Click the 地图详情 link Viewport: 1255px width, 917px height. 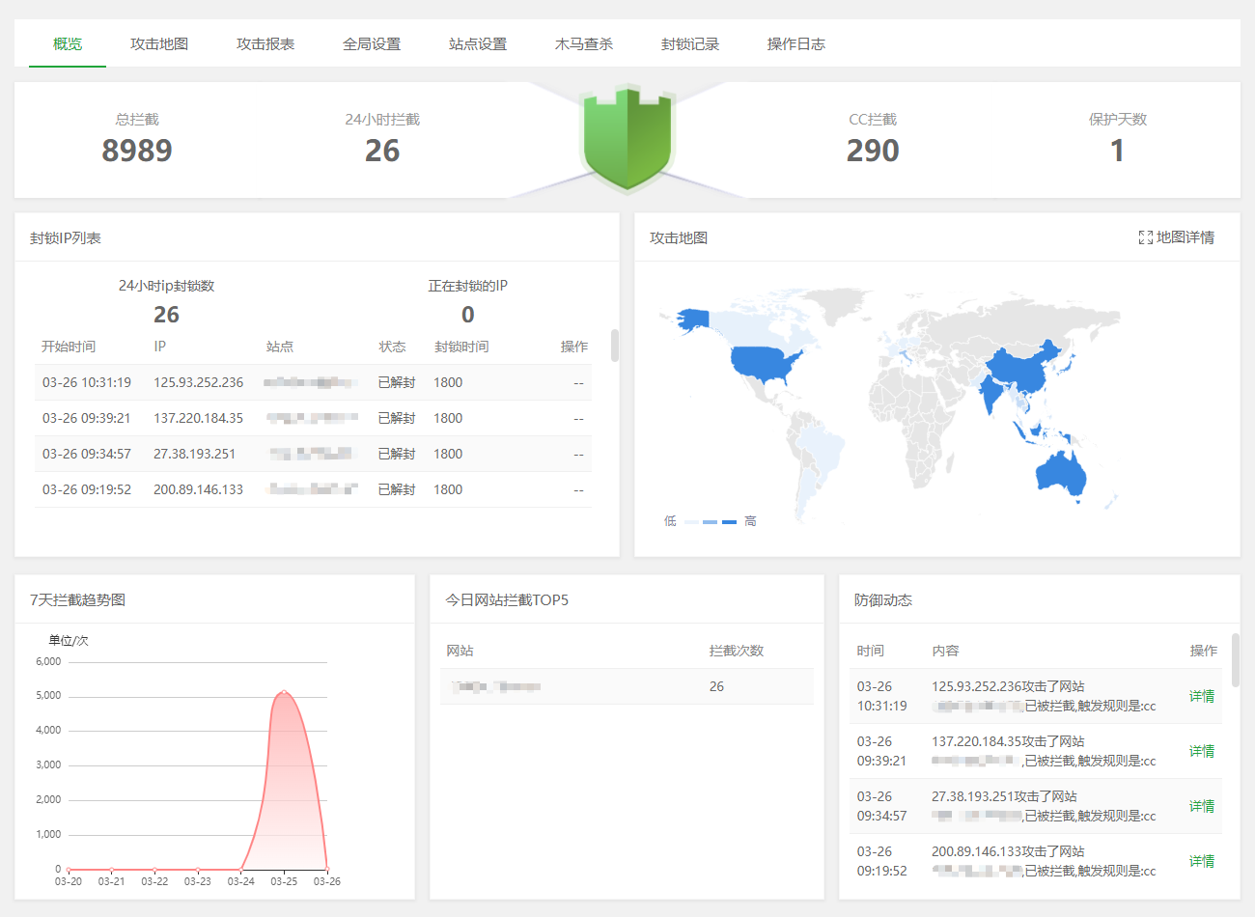click(1185, 237)
